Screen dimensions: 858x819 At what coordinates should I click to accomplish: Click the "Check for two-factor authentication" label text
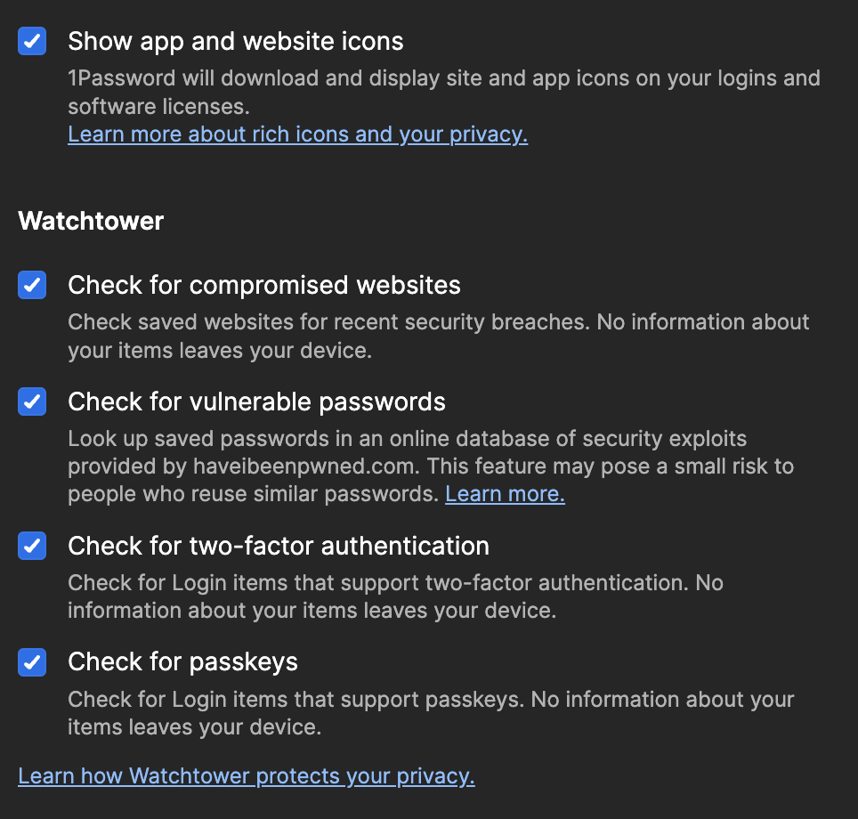click(279, 546)
